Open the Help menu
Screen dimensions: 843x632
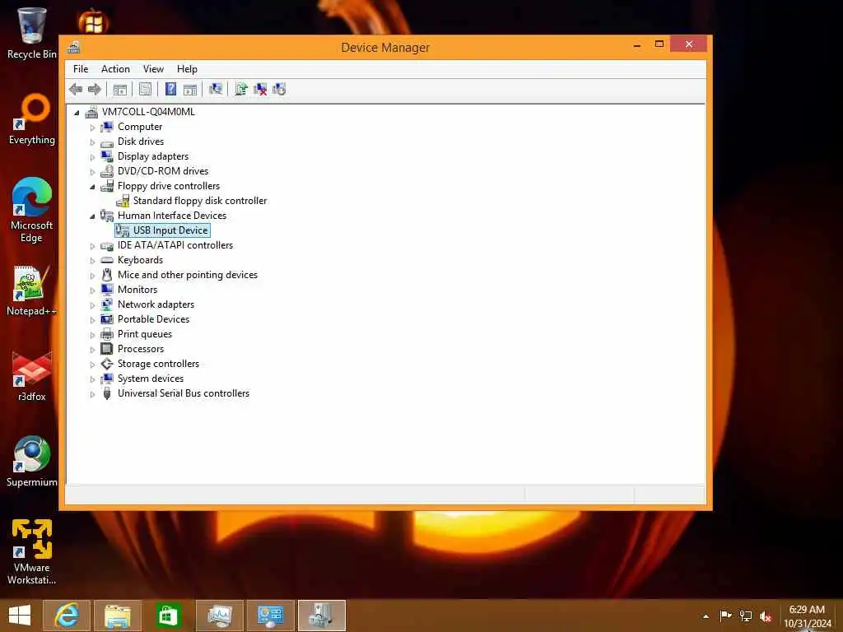[187, 69]
